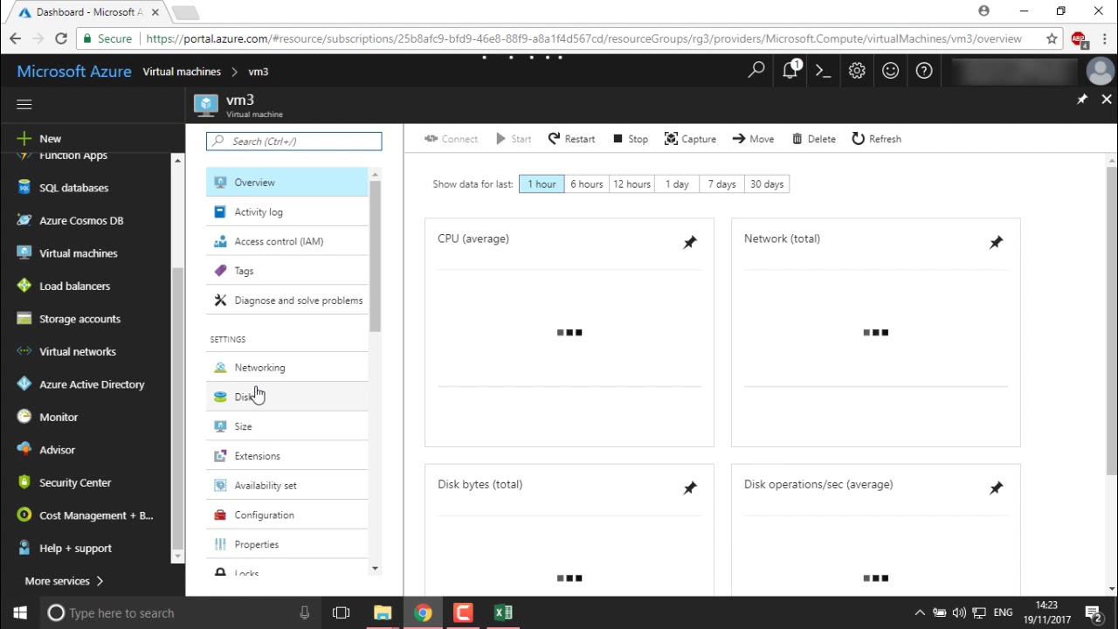This screenshot has width=1118, height=629.
Task: Open File Explorer from the taskbar
Action: (x=383, y=612)
